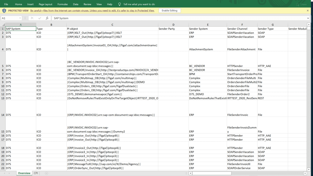Select column A header
Viewport: 313px width, 176px height.
click(20, 25)
